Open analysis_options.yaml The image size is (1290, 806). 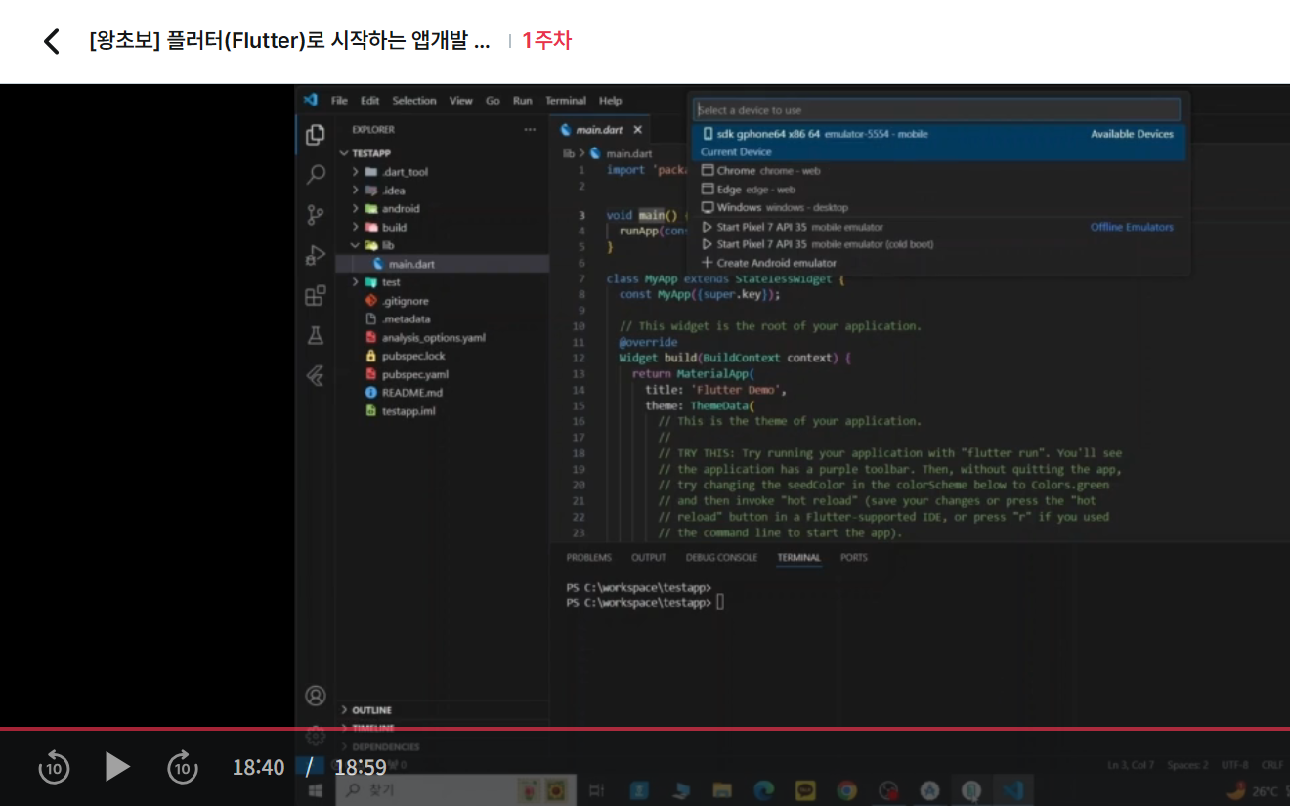[x=442, y=338]
